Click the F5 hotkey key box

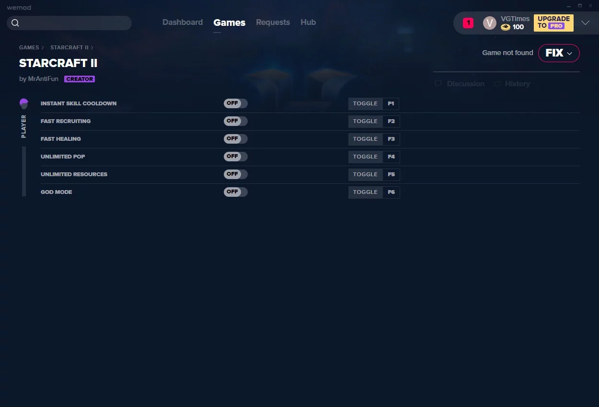point(391,175)
